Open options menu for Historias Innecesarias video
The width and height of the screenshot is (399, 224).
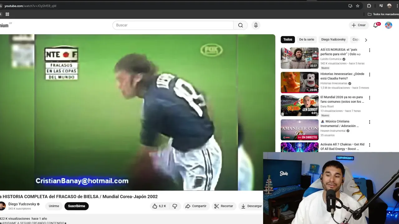pyautogui.click(x=369, y=74)
